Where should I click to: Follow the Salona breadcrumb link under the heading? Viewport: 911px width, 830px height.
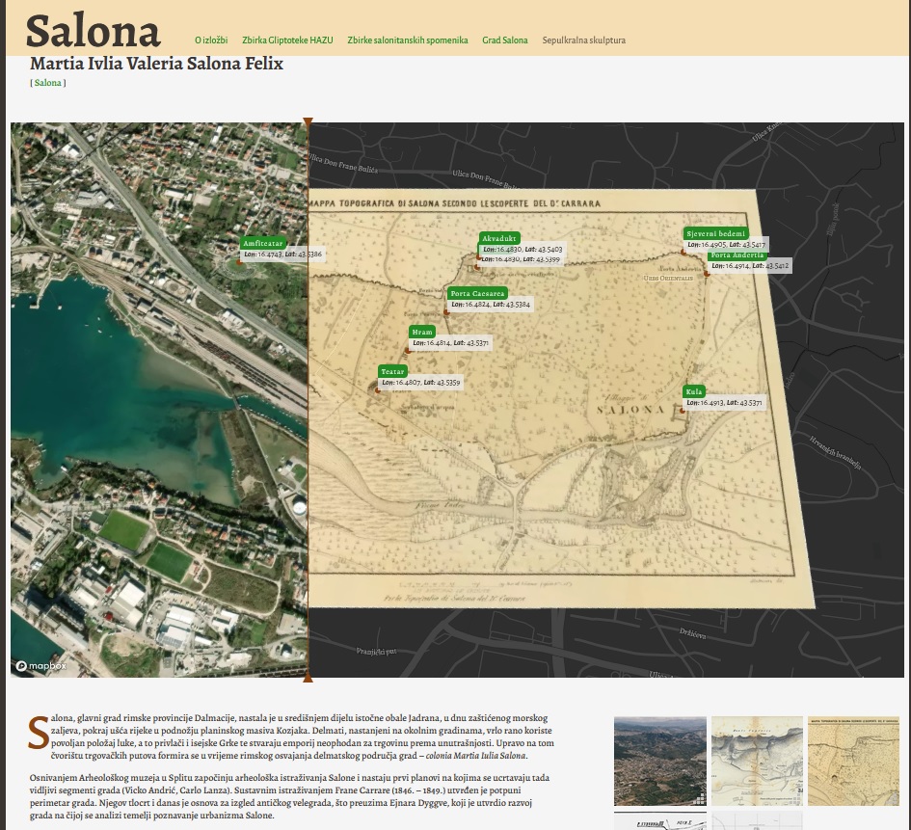[47, 83]
